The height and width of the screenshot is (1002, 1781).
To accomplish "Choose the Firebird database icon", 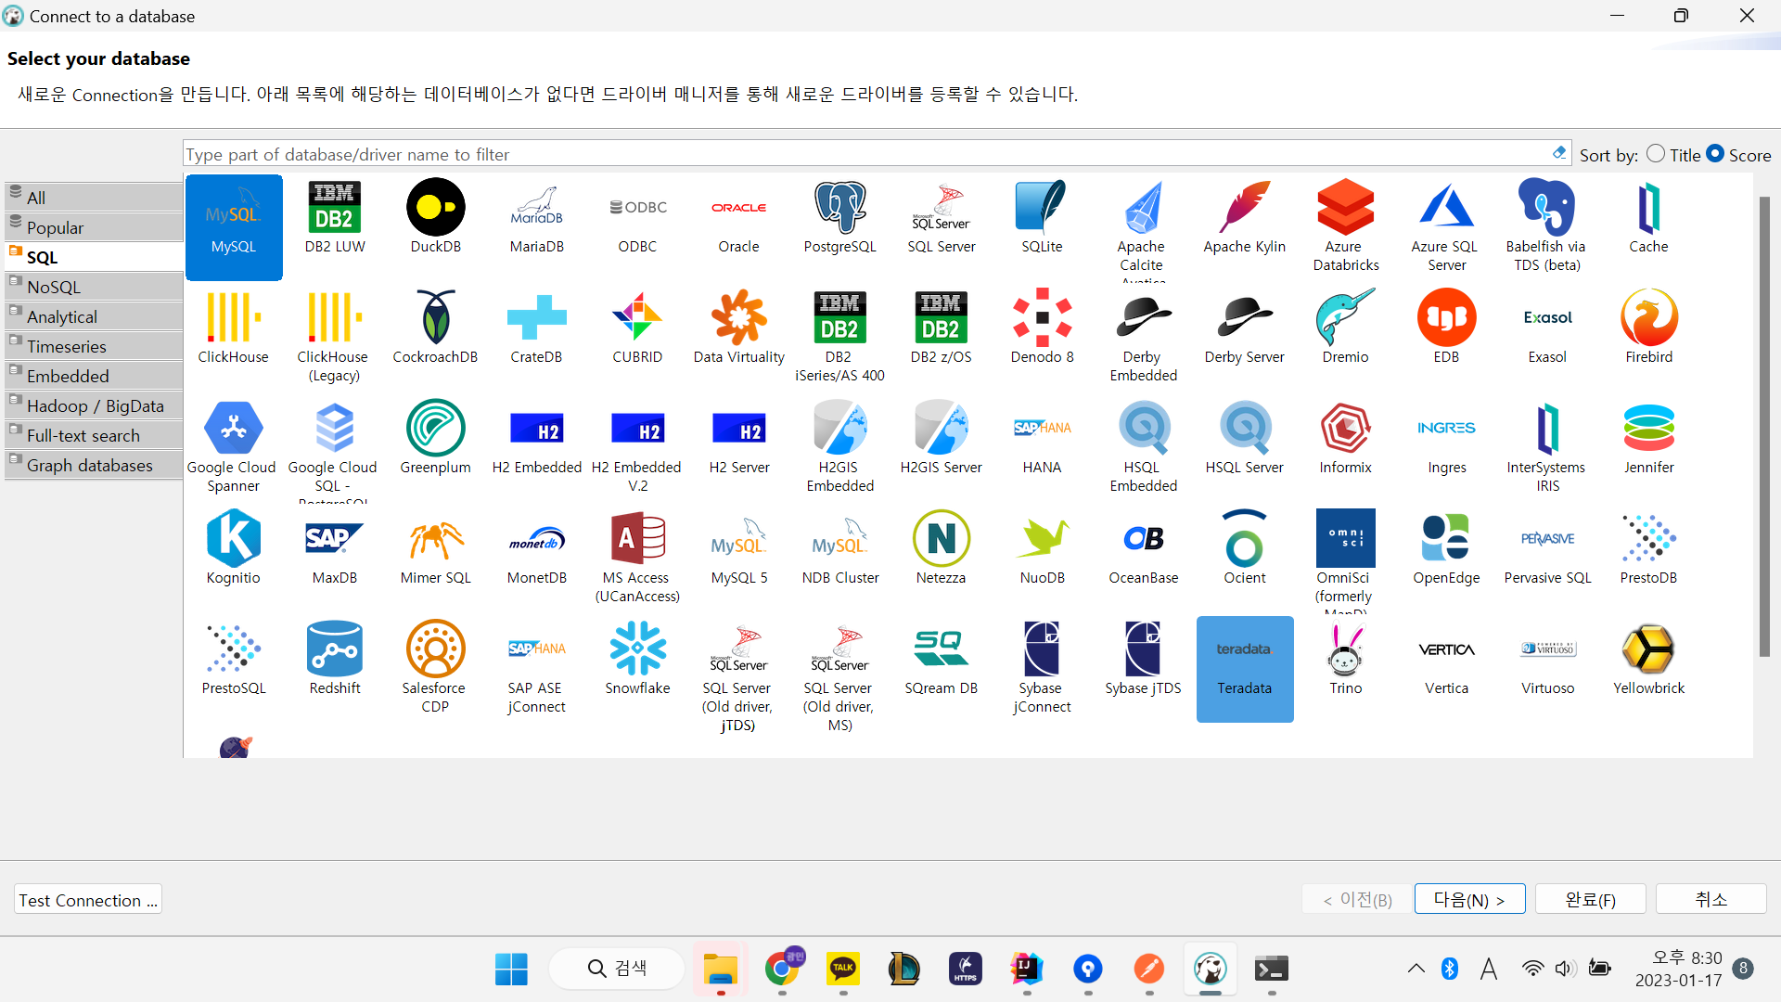I will tap(1648, 318).
